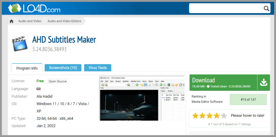Click '4.1 out of 5 based on 7 ratings'
This screenshot has height=137, width=276.
230,124
